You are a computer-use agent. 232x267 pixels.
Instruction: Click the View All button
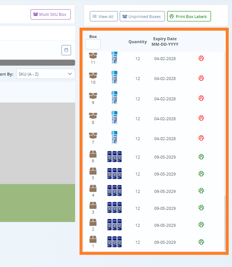click(103, 17)
